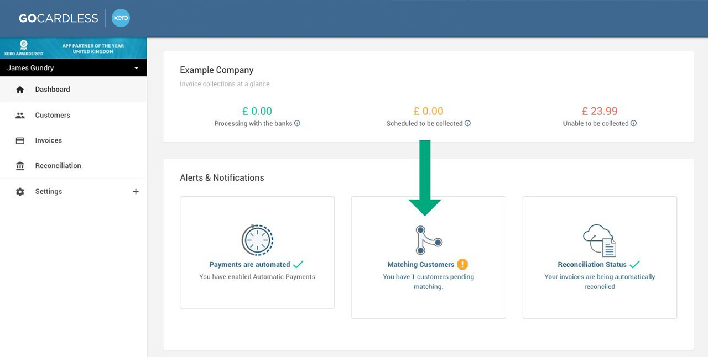Open Customers in the sidebar
Image resolution: width=708 pixels, height=357 pixels.
[74, 116]
